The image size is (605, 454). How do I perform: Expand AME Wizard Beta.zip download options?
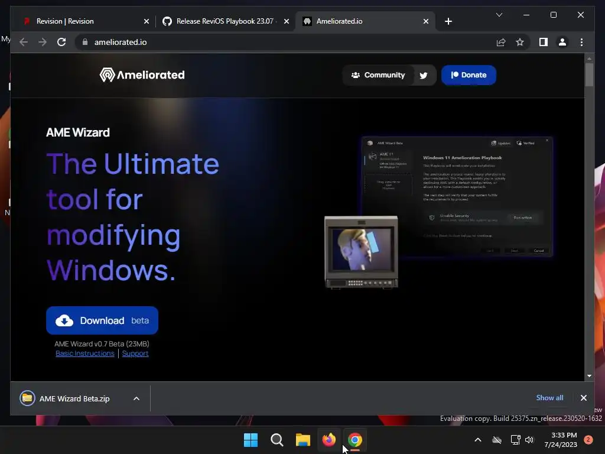136,398
